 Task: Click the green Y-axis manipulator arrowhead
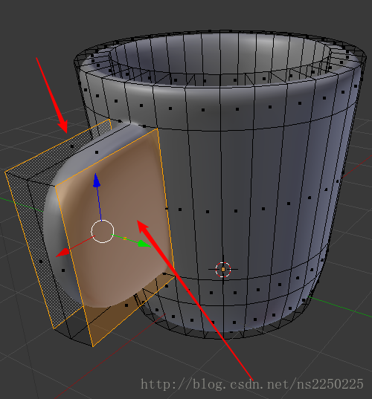[x=144, y=244]
